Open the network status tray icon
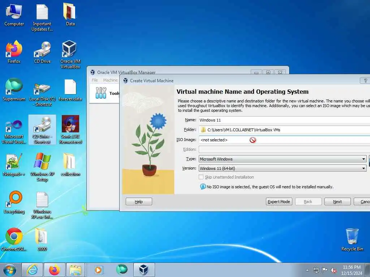The image size is (370, 277). (x=316, y=270)
